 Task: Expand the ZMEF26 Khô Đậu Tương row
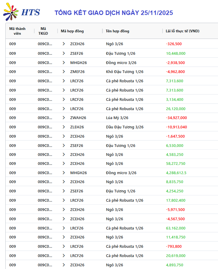(64, 72)
